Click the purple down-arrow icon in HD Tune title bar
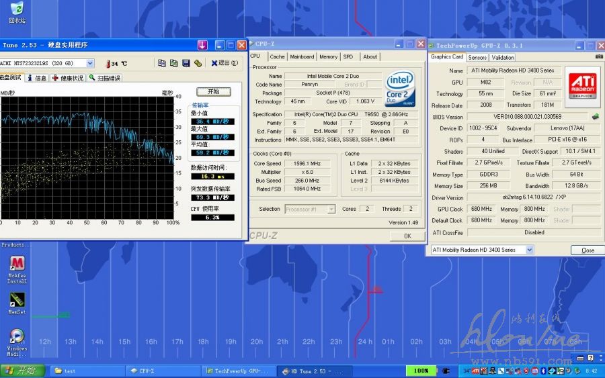 [x=202, y=45]
